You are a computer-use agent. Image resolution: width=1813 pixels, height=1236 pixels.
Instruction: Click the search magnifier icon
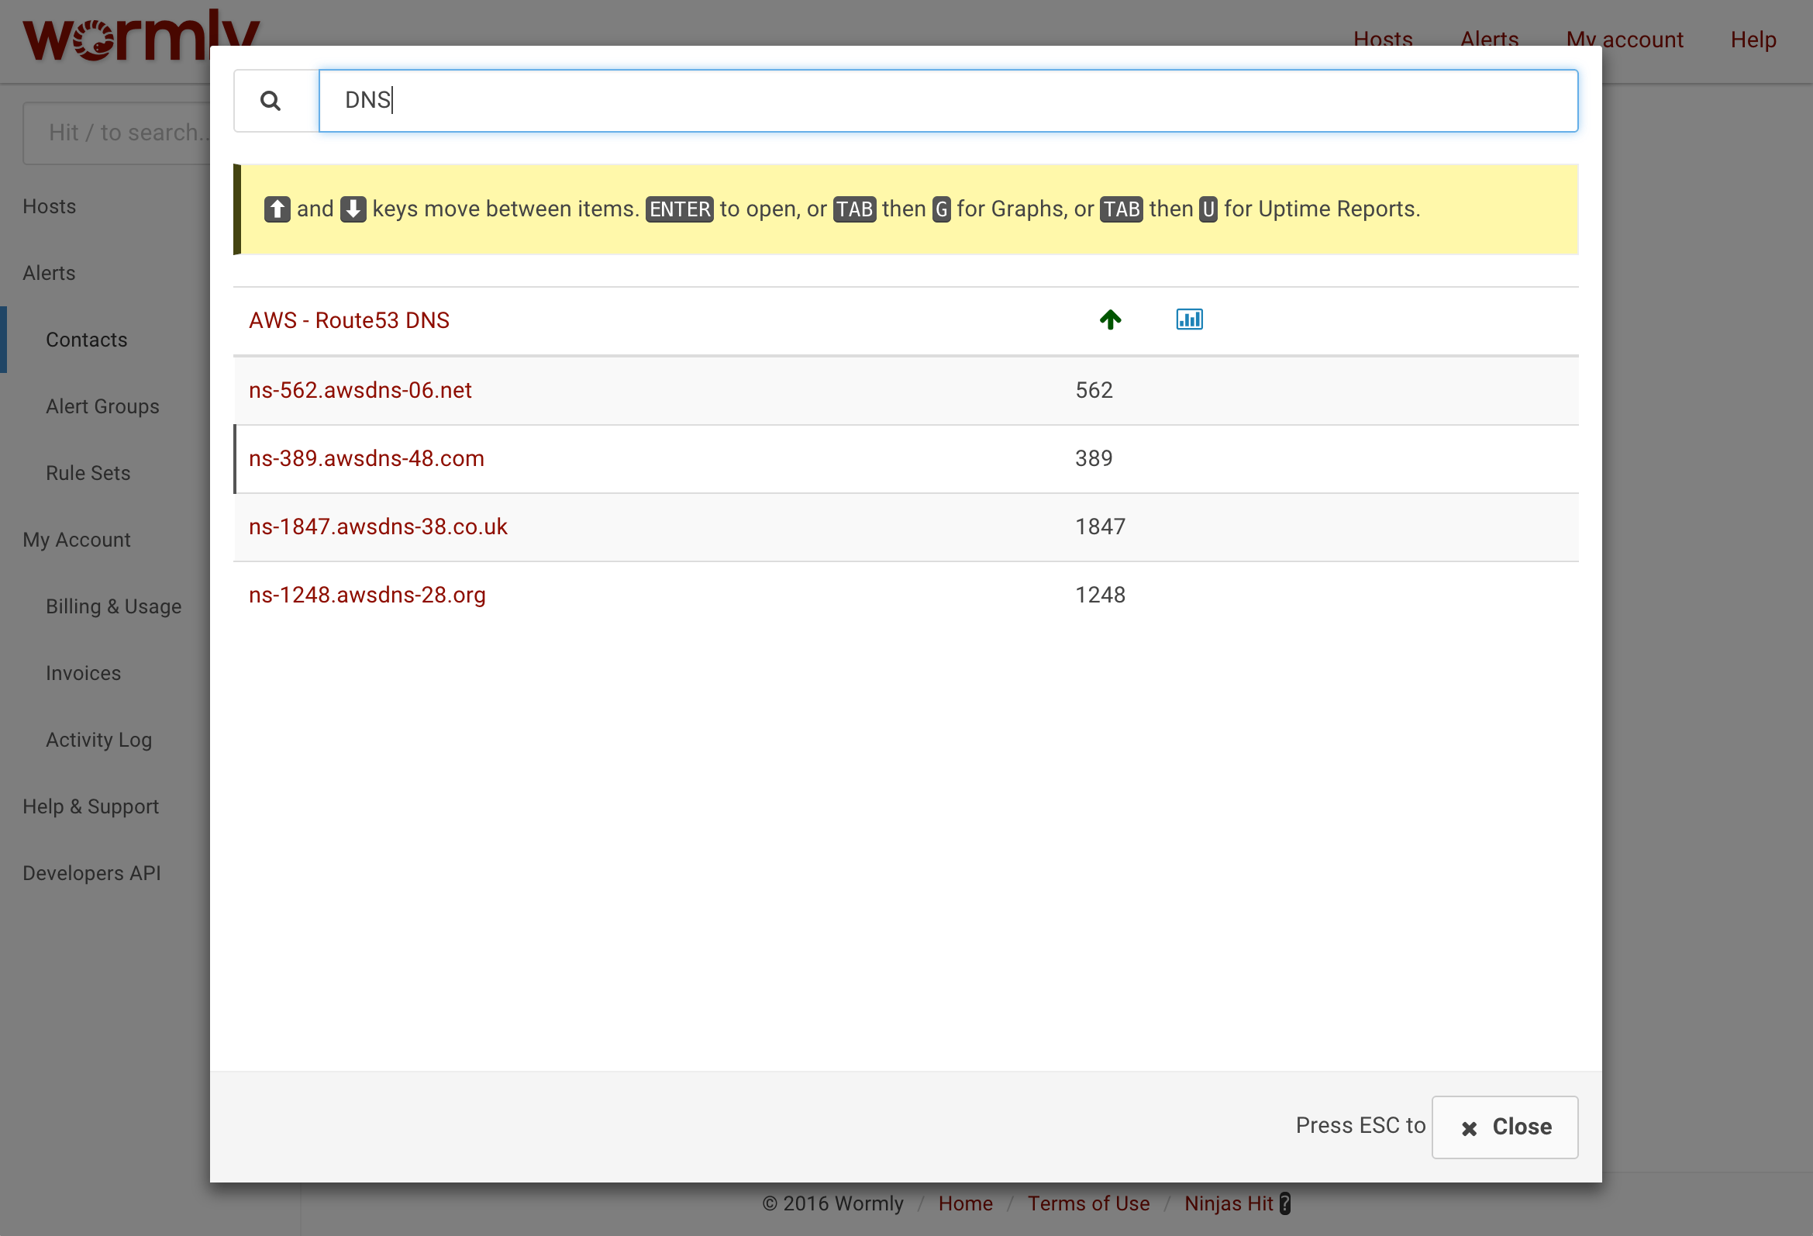click(x=271, y=100)
